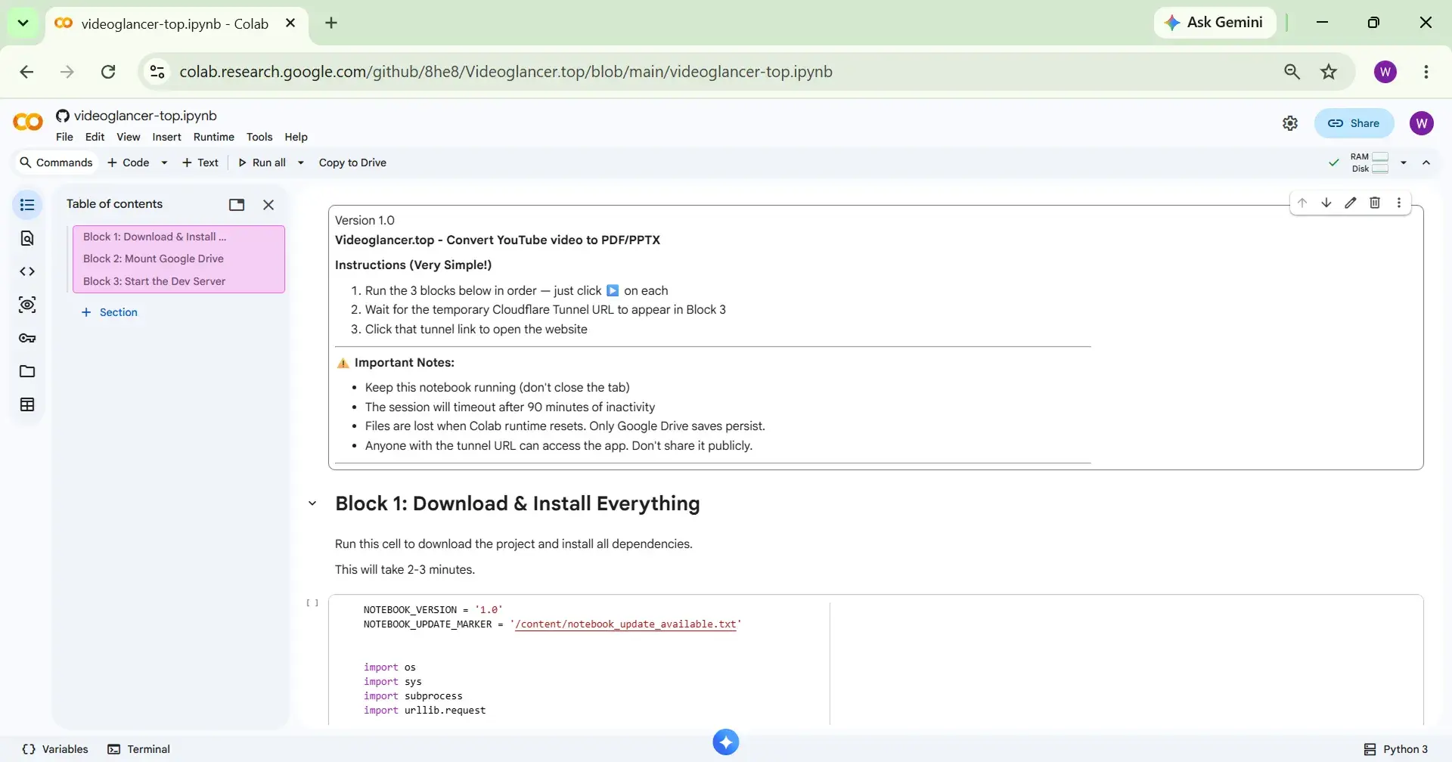Edit cell with pencil icon
The width and height of the screenshot is (1452, 762).
[1351, 203]
